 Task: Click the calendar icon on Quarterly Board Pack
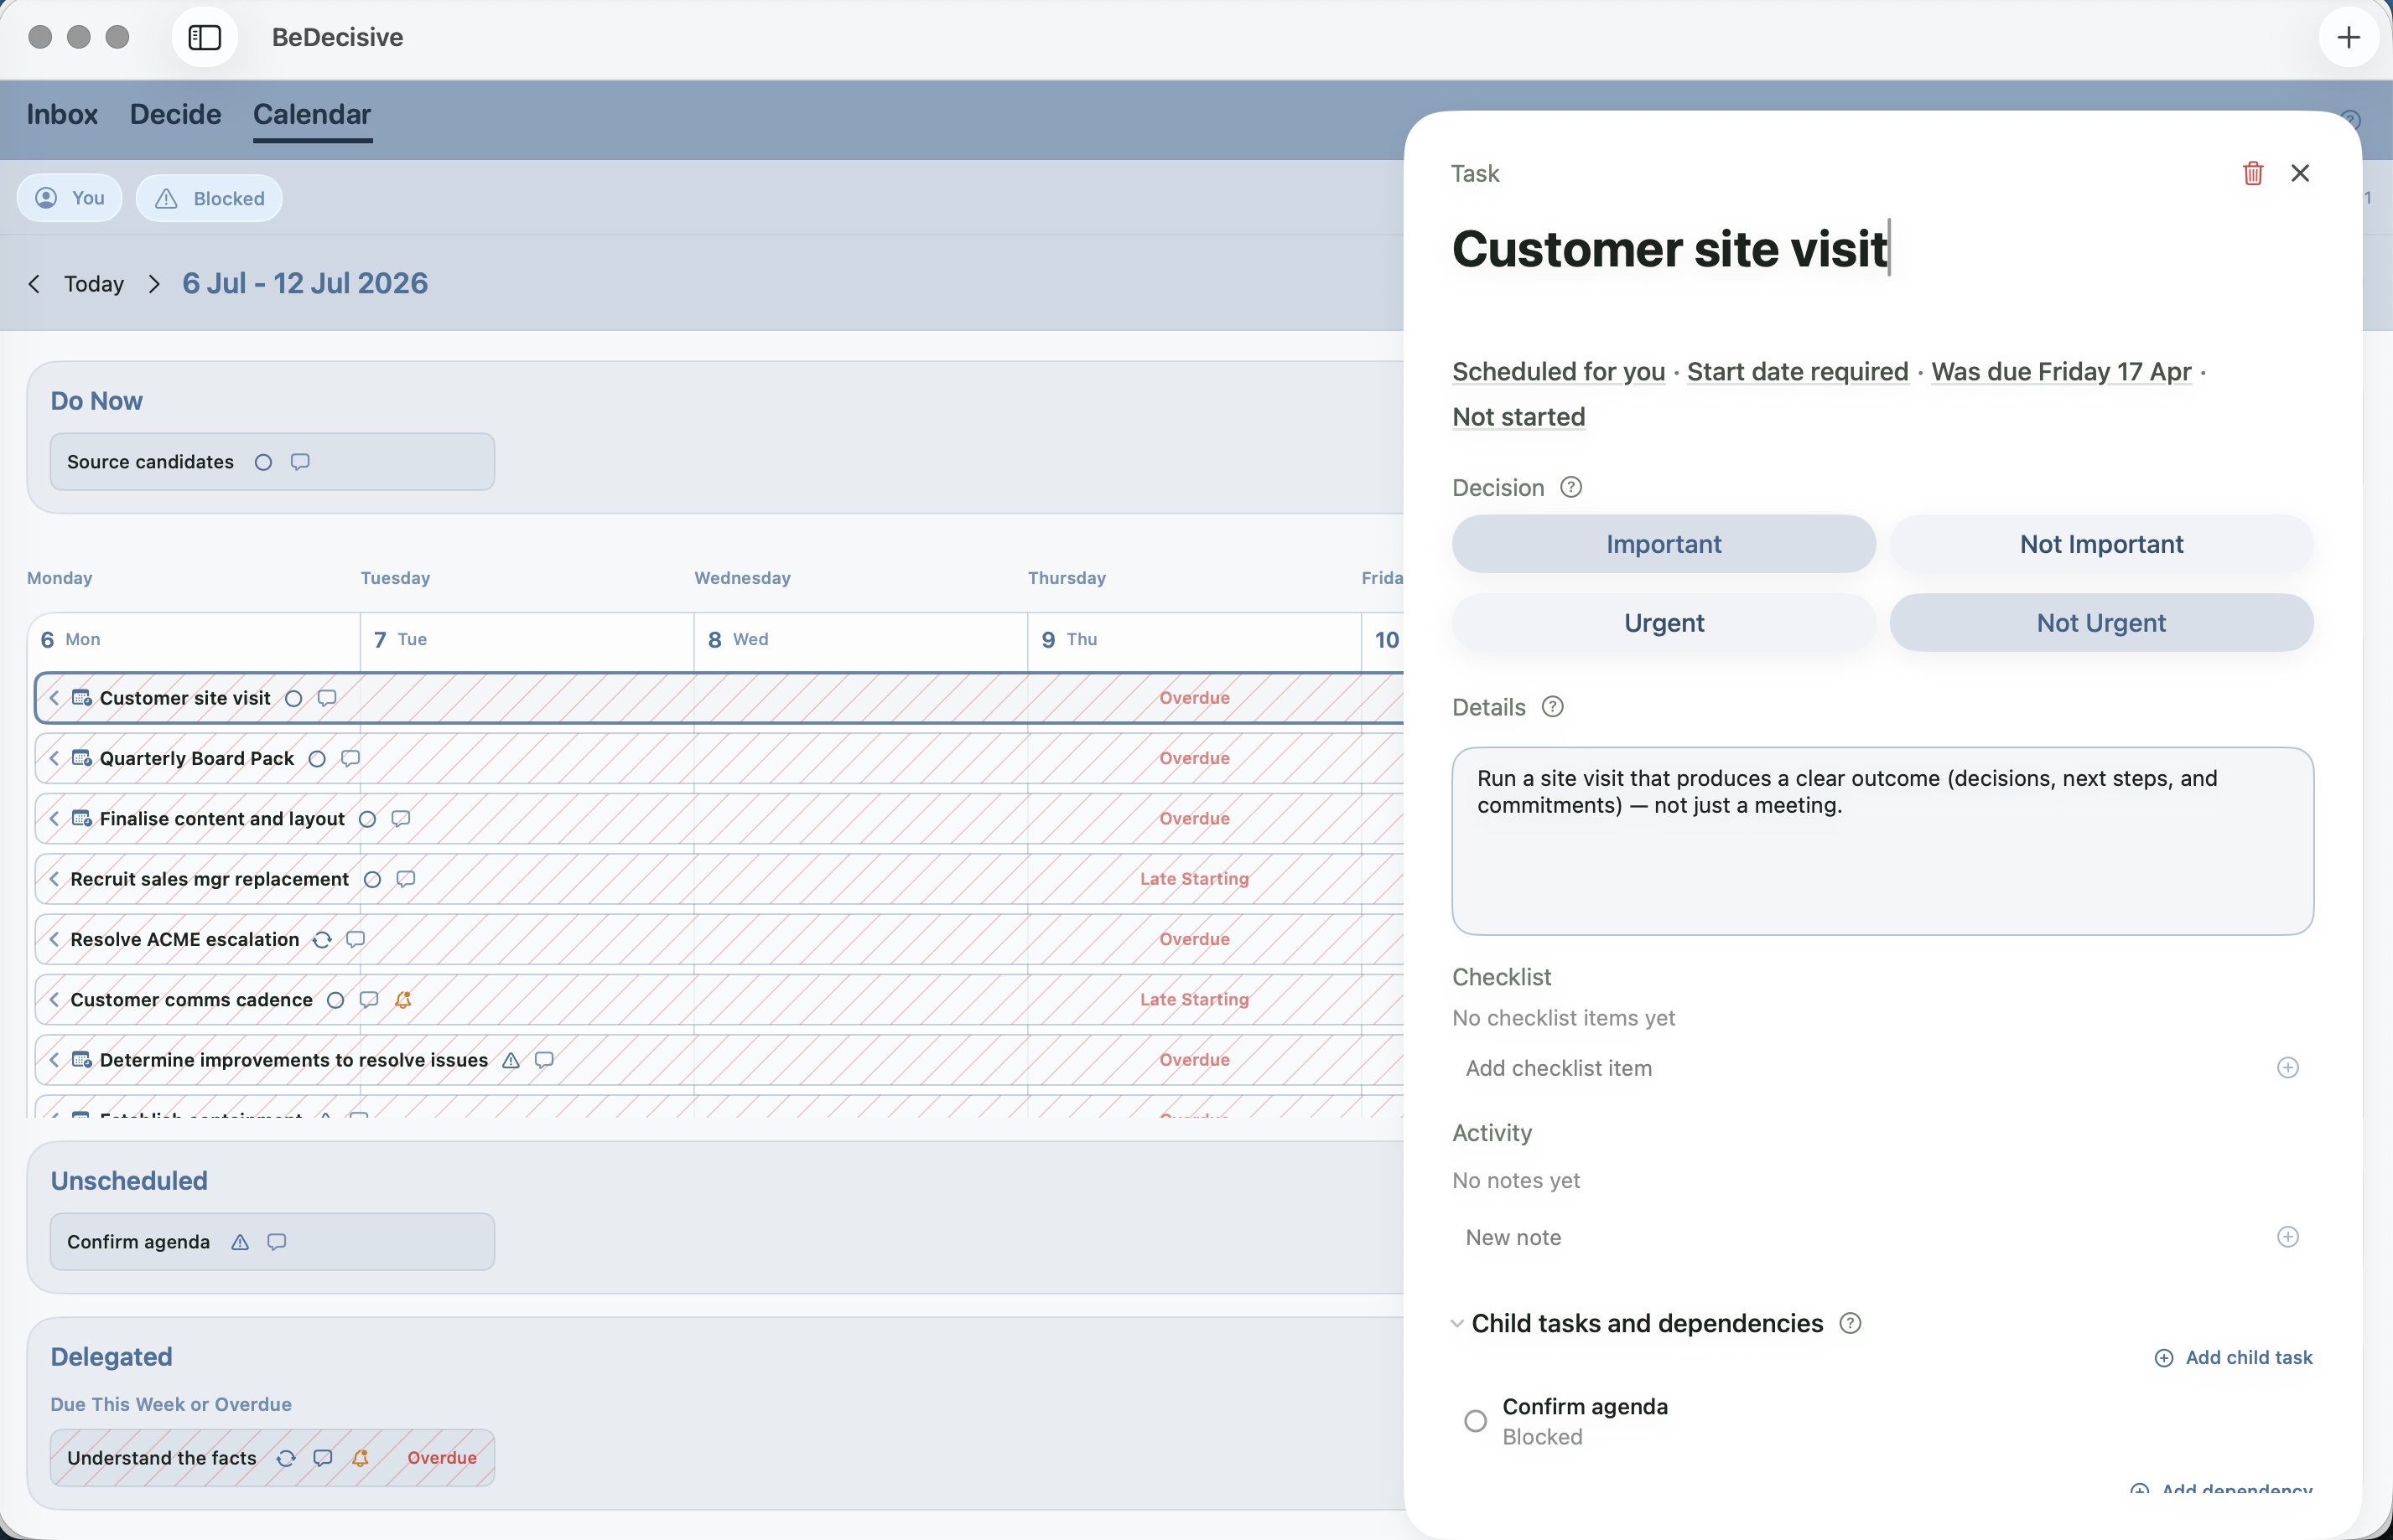[x=82, y=758]
